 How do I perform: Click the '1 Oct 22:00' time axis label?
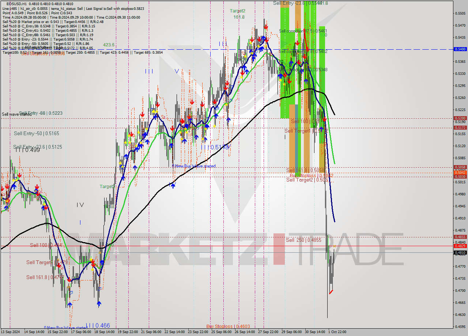[337, 332]
